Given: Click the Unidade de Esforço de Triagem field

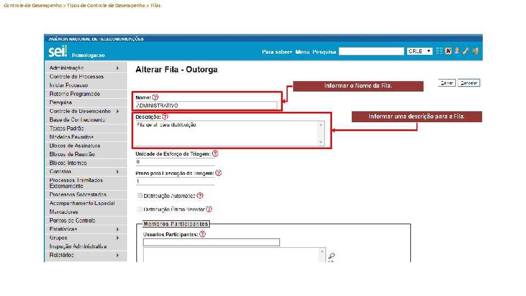Looking at the screenshot, I should [175, 162].
